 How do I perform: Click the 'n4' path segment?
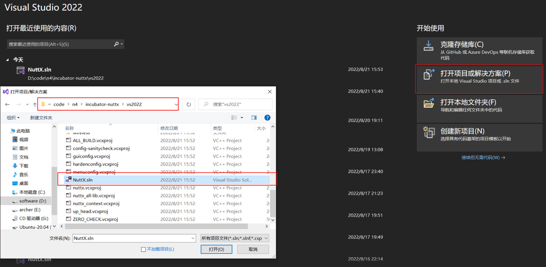point(74,104)
